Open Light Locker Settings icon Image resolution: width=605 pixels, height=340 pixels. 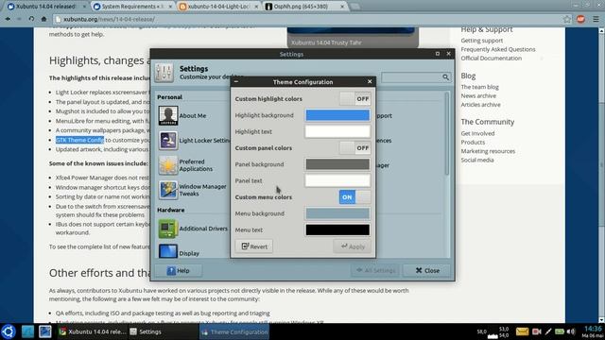pyautogui.click(x=168, y=141)
